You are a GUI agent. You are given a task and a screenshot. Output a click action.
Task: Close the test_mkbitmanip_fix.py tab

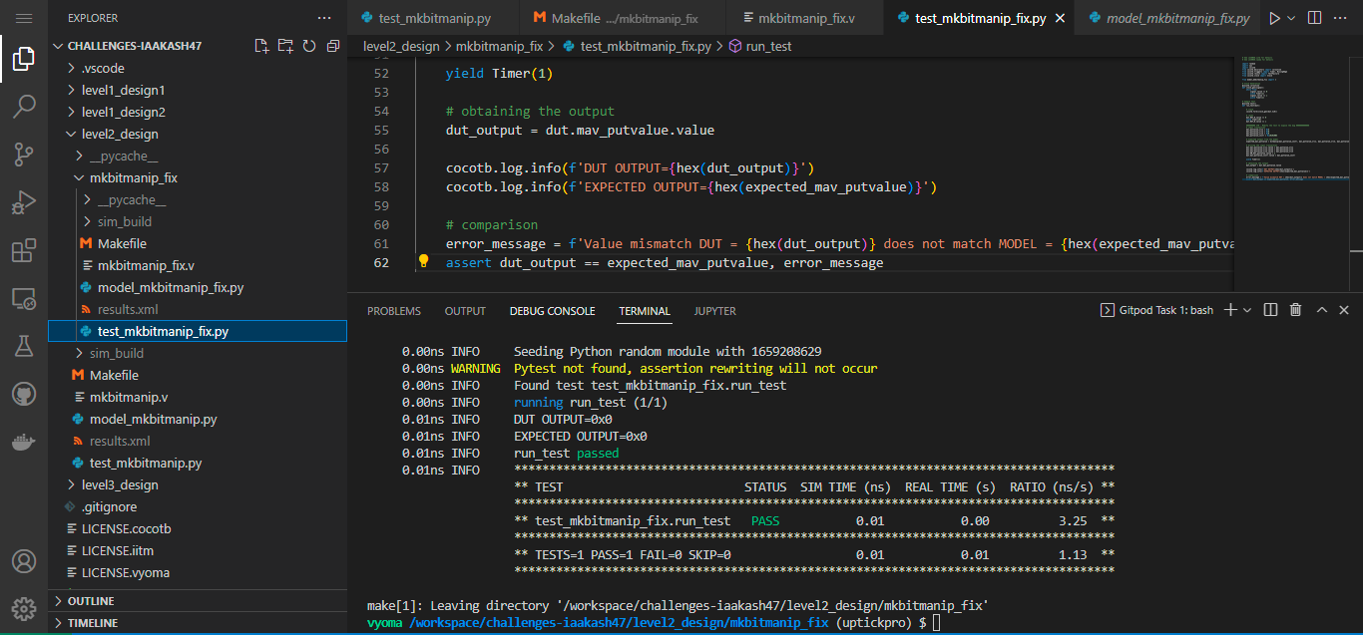(x=1059, y=18)
